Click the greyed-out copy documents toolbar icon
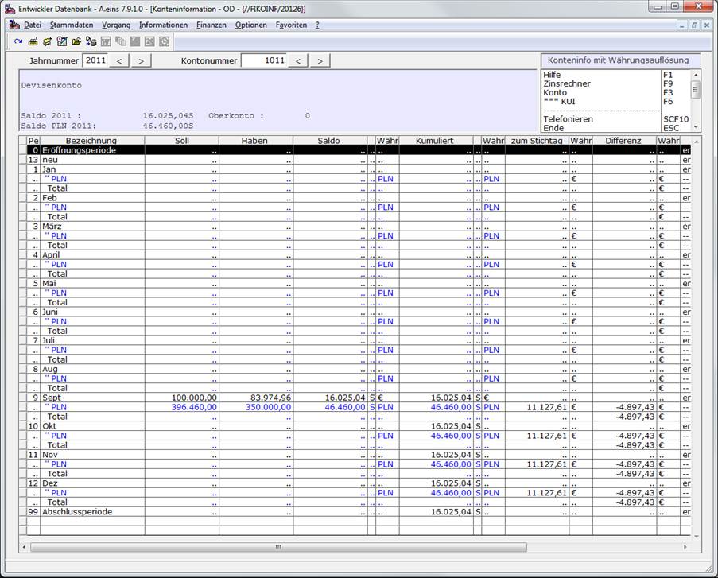Image resolution: width=718 pixels, height=578 pixels. (120, 41)
